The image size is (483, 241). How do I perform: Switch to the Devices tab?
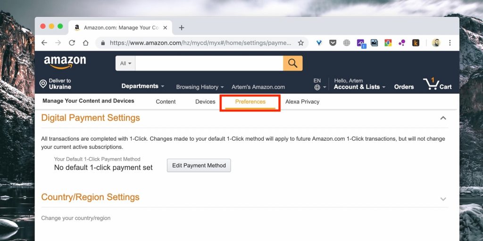pos(205,102)
